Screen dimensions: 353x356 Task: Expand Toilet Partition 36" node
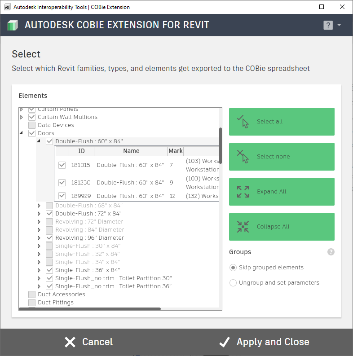(39, 286)
